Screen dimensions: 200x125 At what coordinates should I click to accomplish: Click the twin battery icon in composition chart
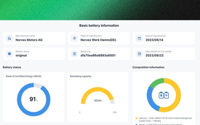click(164, 95)
